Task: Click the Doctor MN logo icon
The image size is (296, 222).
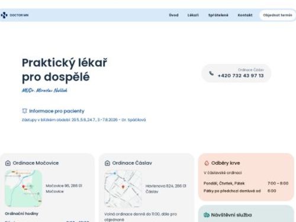Action: (4, 15)
